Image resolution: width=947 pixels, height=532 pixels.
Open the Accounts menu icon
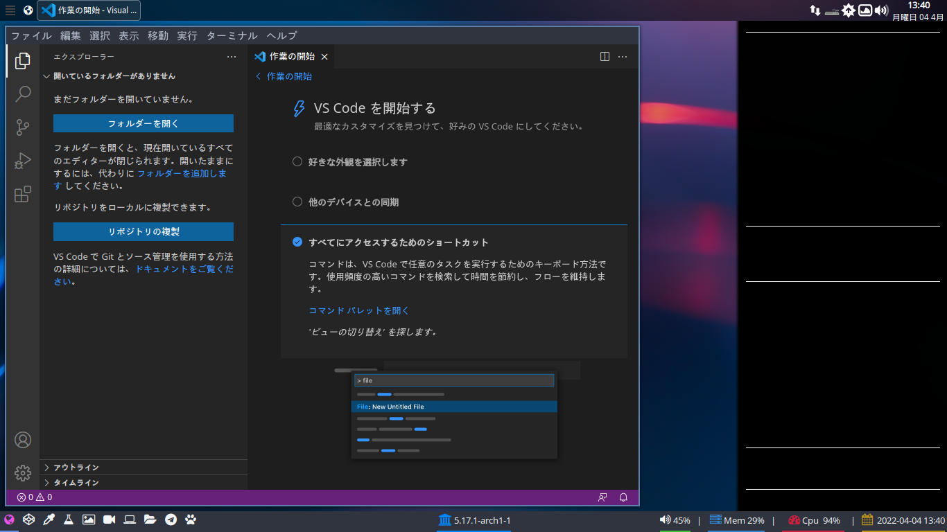[x=23, y=440]
